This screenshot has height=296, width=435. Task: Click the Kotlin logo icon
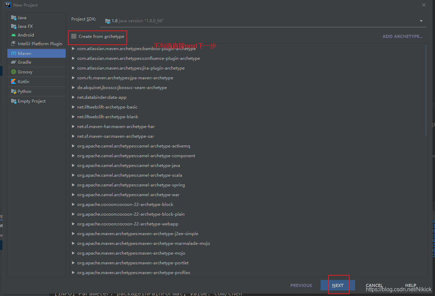(14, 81)
